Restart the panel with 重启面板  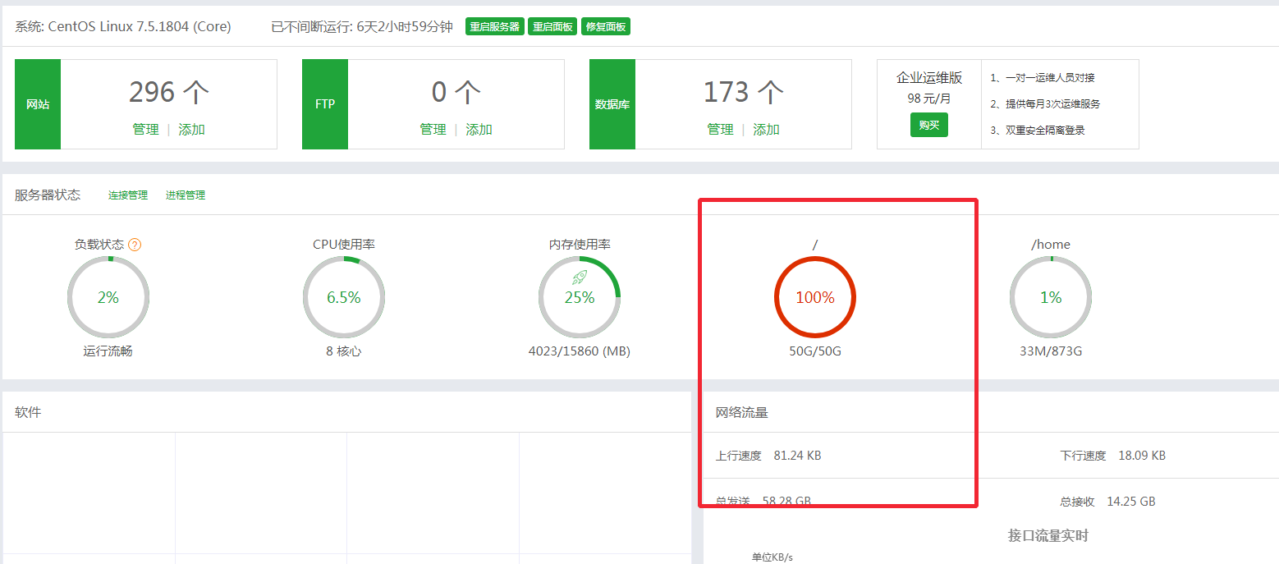pyautogui.click(x=553, y=26)
